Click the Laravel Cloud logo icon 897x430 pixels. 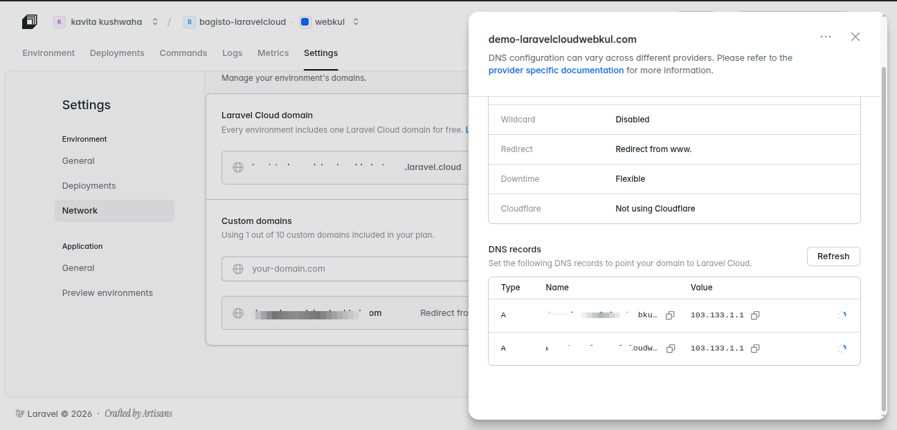[29, 22]
